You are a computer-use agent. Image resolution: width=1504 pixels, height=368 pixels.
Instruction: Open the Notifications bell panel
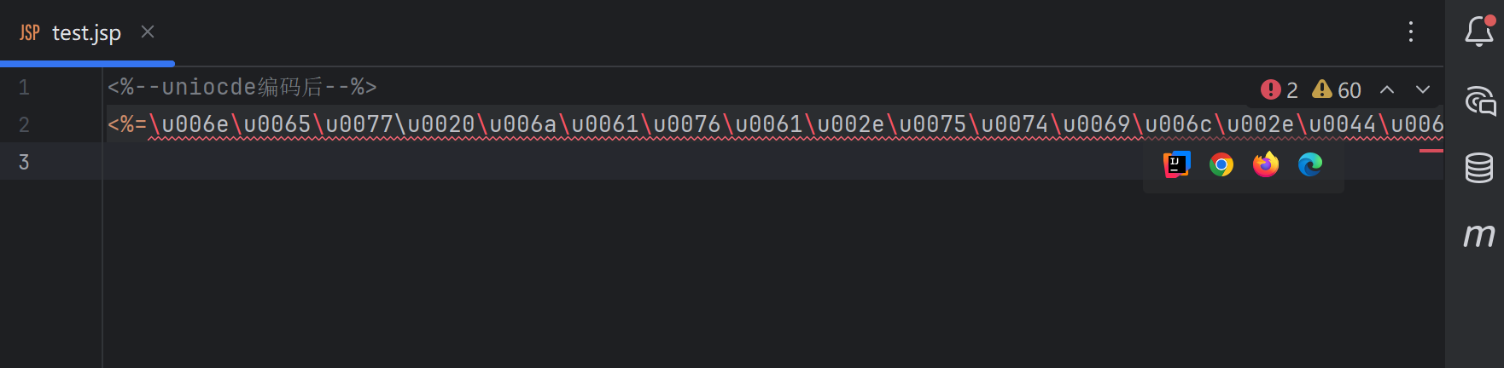pyautogui.click(x=1479, y=32)
